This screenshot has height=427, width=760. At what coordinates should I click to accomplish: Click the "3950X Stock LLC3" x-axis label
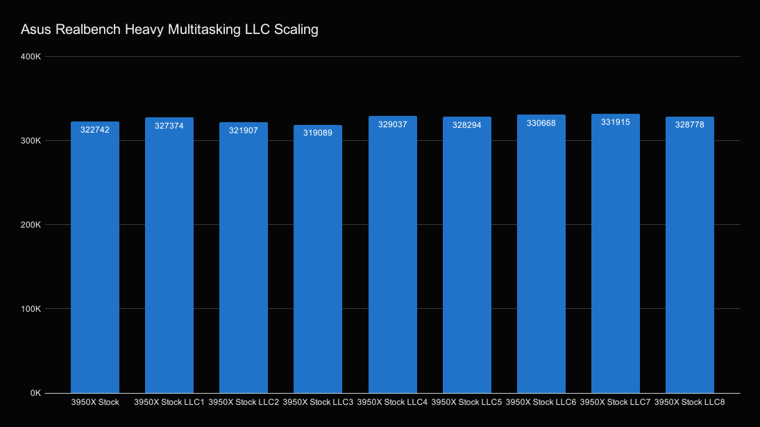coord(318,402)
